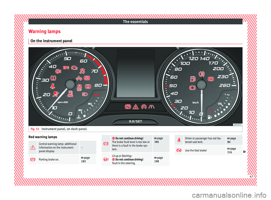Click the rear fog light lamp
The image size is (271, 200).
click(202, 74)
